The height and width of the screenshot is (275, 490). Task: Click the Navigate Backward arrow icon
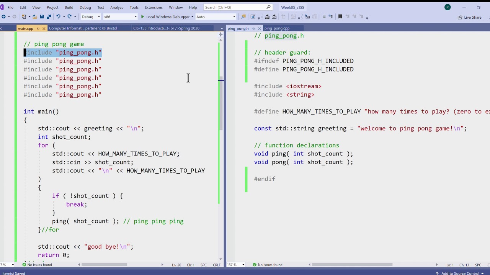coord(3,17)
